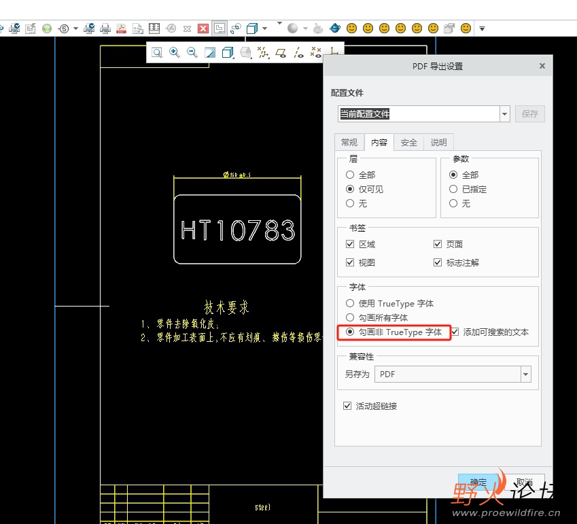Click the HT10783 text in the drawing
The width and height of the screenshot is (577, 524).
click(x=238, y=230)
